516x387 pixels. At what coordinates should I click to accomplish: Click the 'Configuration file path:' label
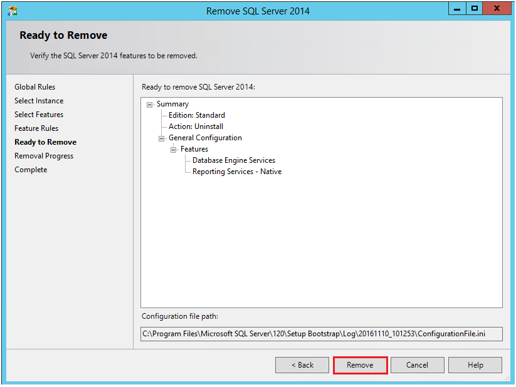point(180,316)
